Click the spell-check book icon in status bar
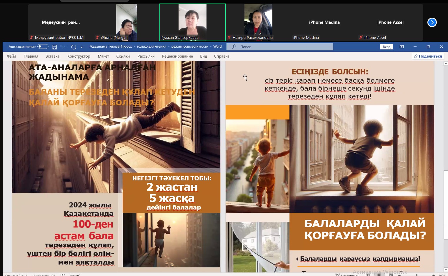The width and height of the screenshot is (448, 276). tap(63, 275)
